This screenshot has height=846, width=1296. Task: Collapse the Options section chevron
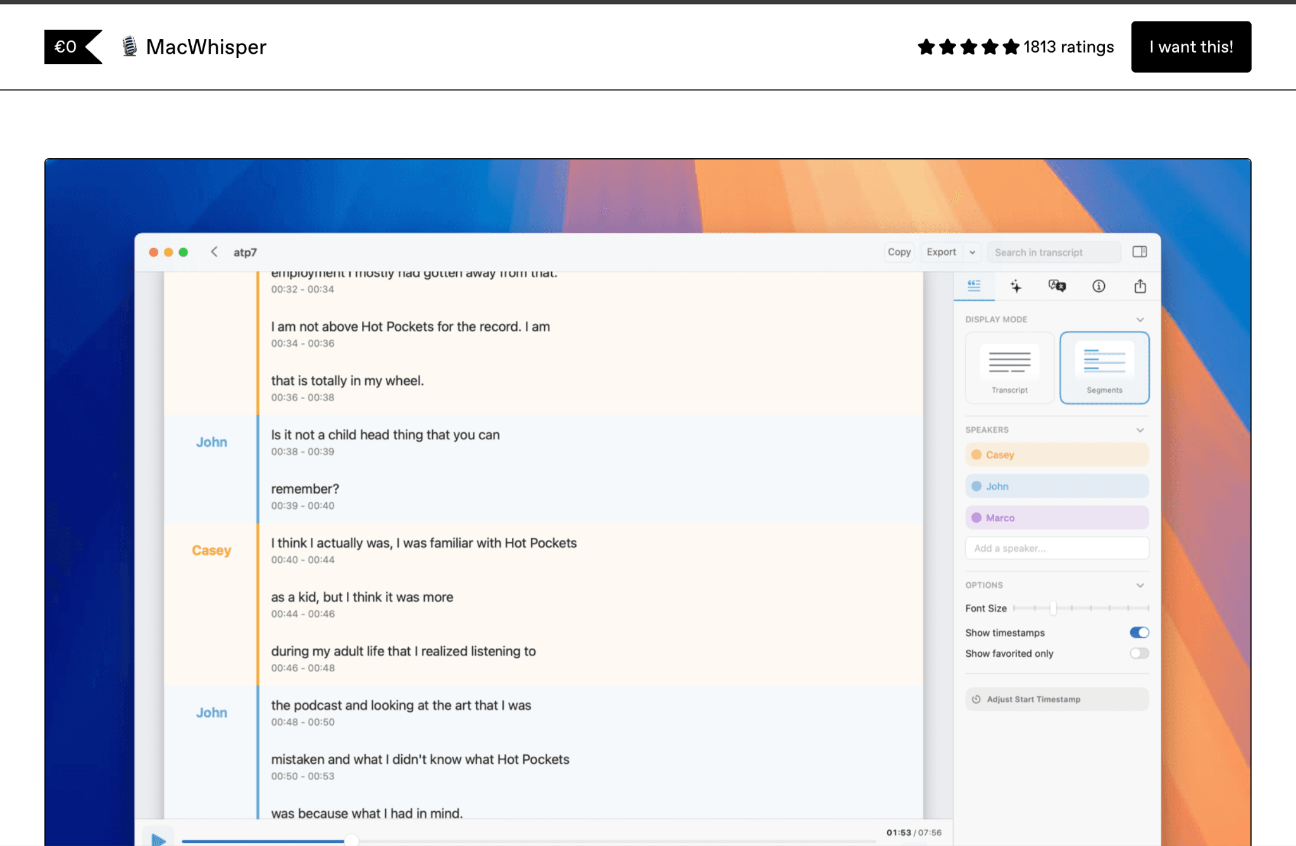pyautogui.click(x=1140, y=585)
